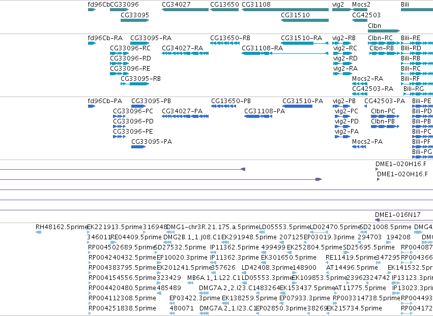Click EST LD42408.3prime
Viewport: 433px width, 316px height.
244,273
